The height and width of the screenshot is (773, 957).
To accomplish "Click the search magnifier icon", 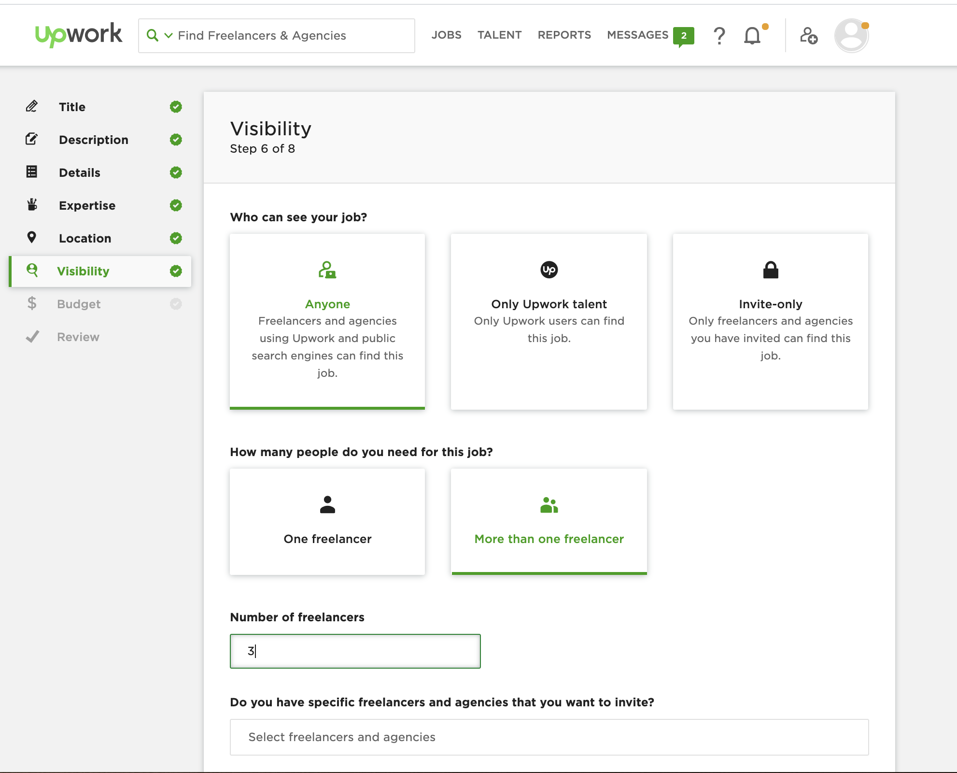I will 152,35.
